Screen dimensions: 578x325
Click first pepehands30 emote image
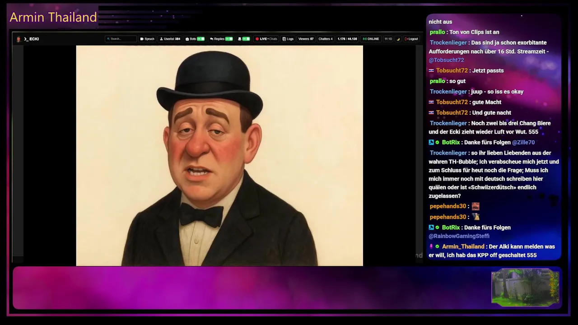[475, 206]
